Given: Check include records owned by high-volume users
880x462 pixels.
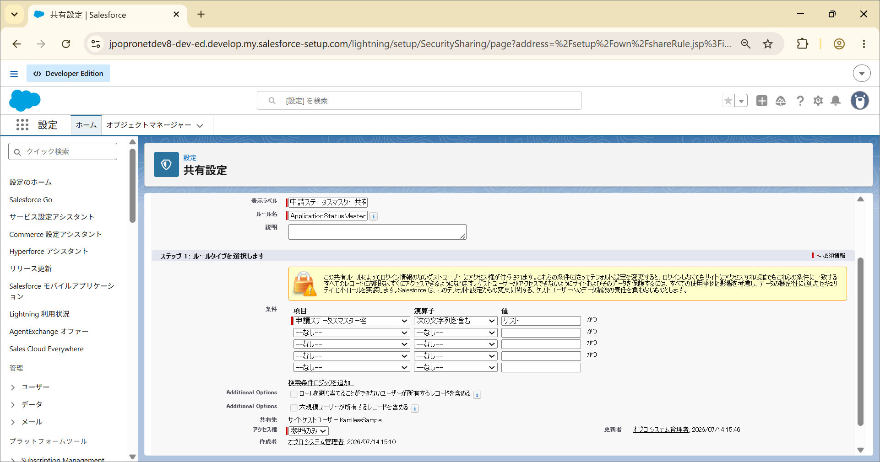Looking at the screenshot, I should (294, 408).
